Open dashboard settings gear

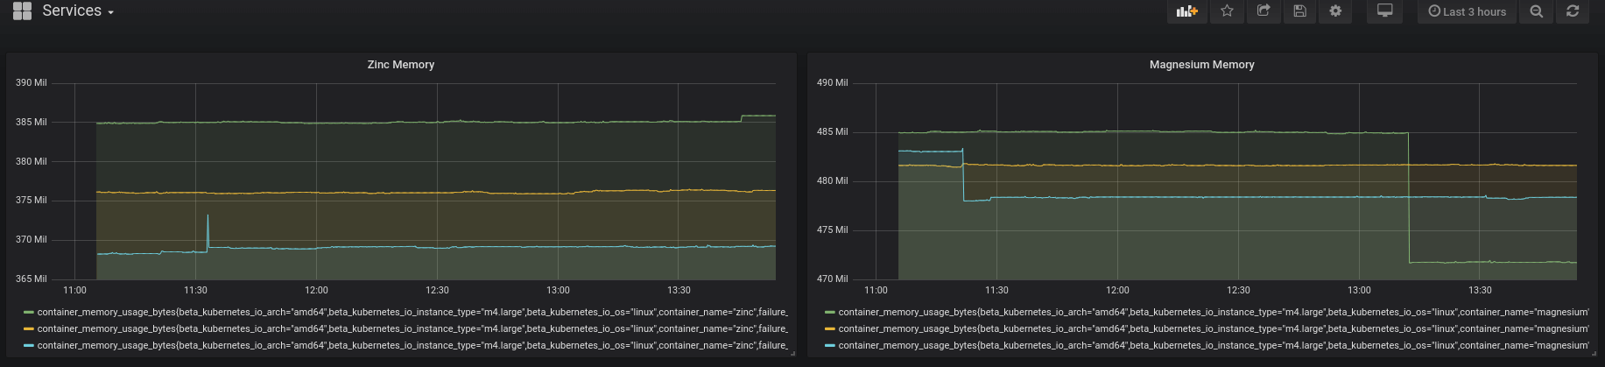pos(1335,11)
